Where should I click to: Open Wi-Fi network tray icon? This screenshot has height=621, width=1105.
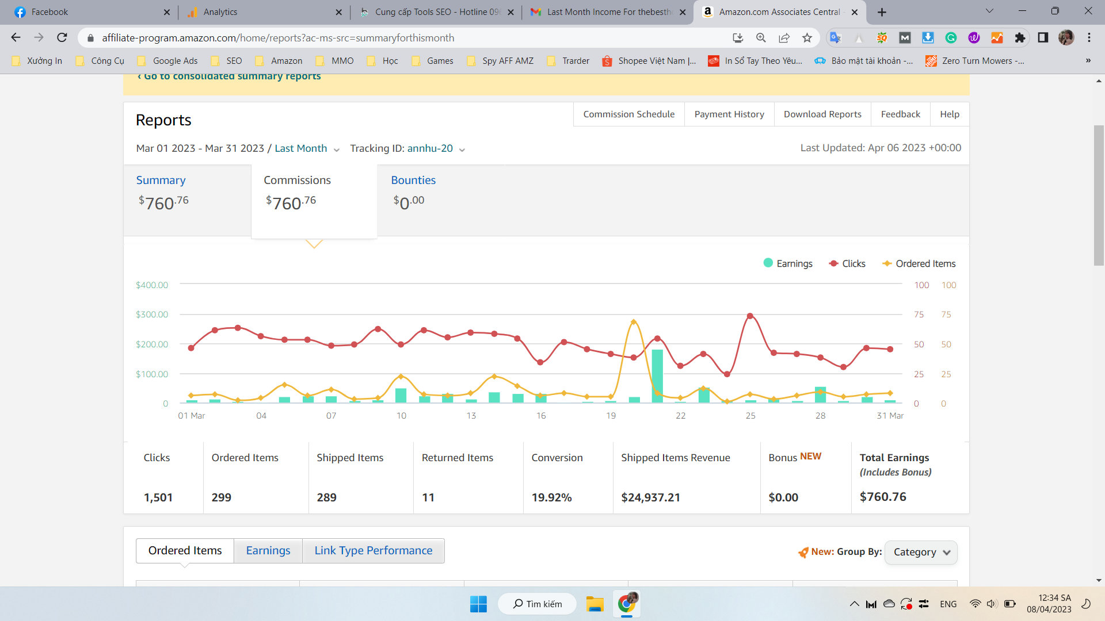[975, 604]
